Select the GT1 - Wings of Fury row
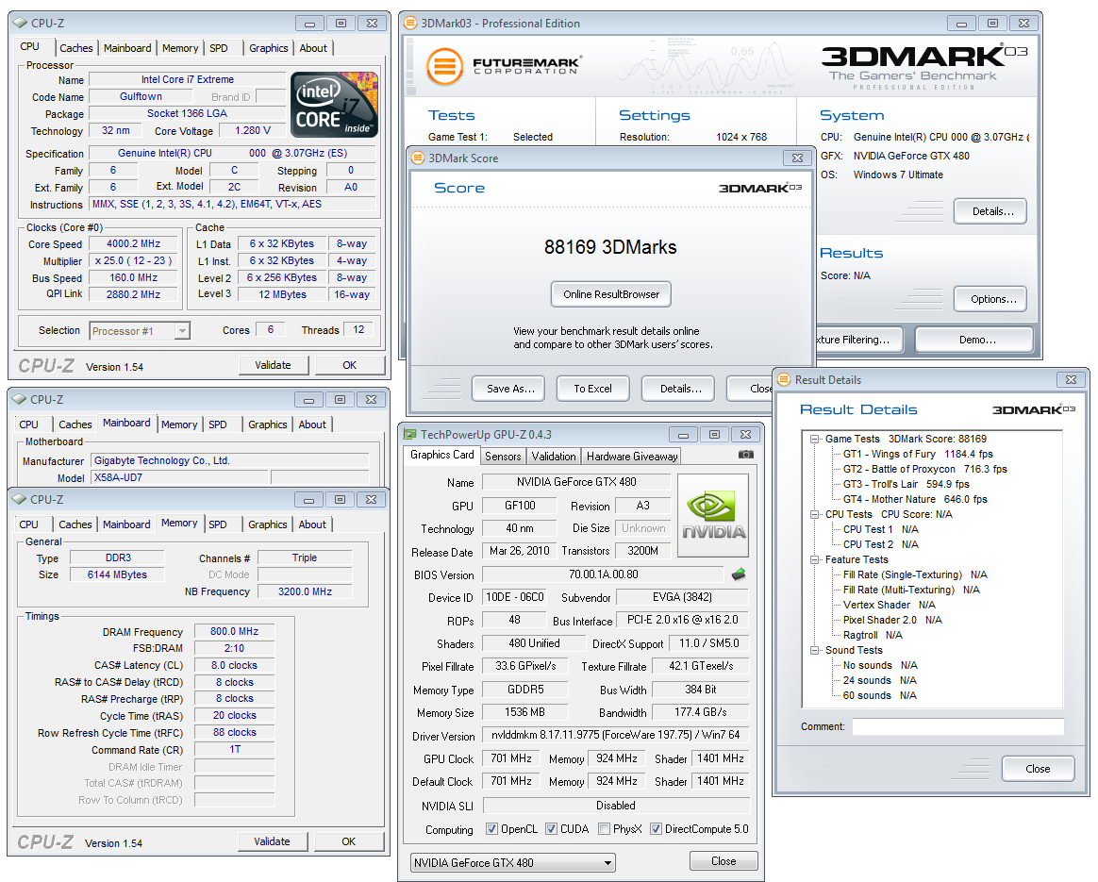The height and width of the screenshot is (882, 1098). [918, 455]
